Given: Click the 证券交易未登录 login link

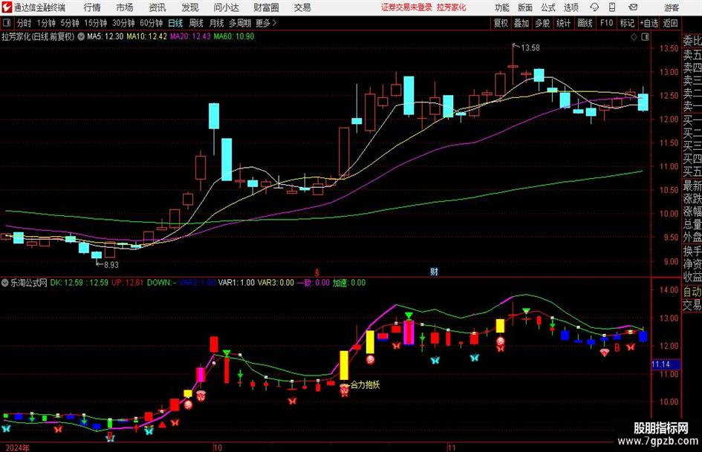Looking at the screenshot, I should pyautogui.click(x=406, y=7).
